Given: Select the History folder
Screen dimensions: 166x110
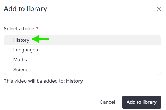Looking at the screenshot, I should (82, 40).
